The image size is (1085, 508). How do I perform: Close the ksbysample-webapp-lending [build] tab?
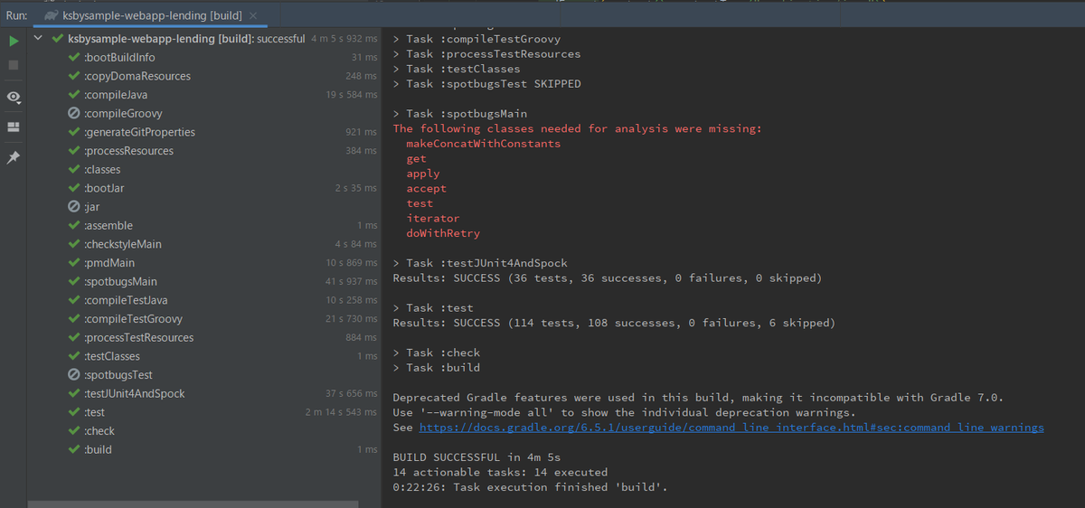click(x=253, y=16)
